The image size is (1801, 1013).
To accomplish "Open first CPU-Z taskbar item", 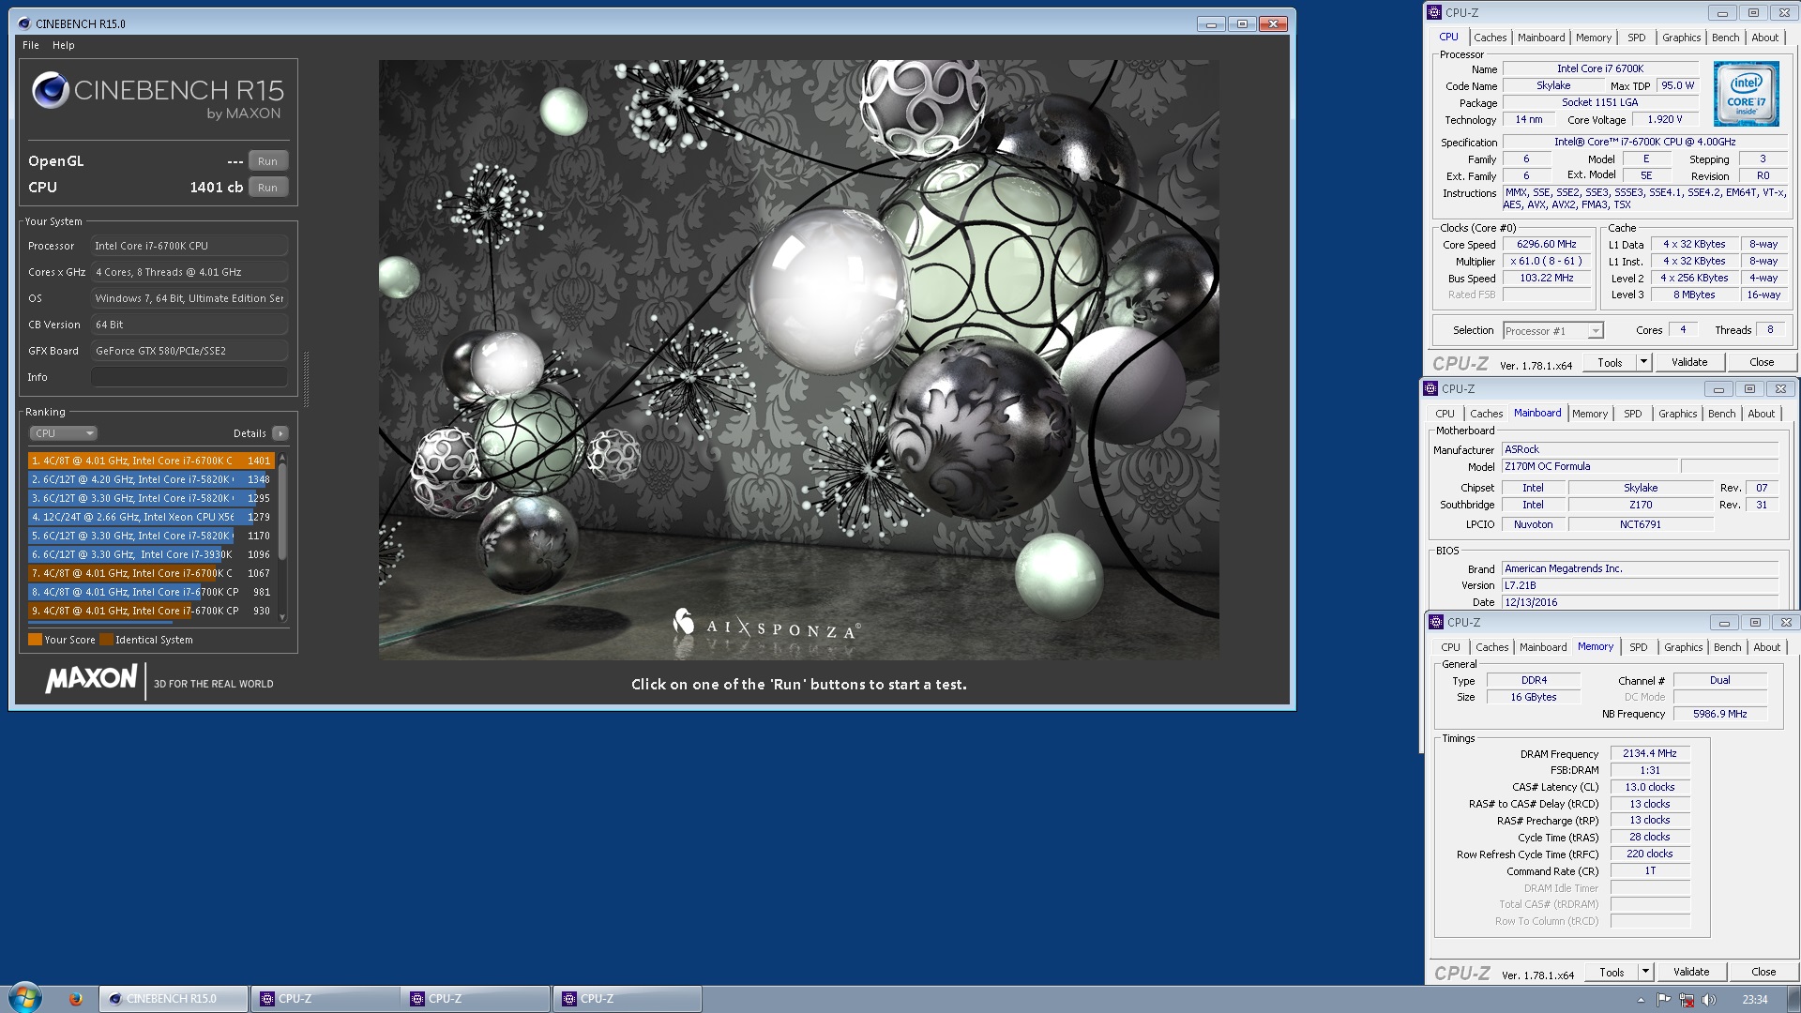I will coord(325,999).
